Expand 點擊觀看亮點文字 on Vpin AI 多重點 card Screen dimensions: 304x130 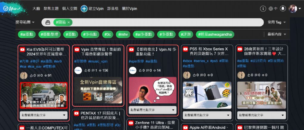(153, 110)
